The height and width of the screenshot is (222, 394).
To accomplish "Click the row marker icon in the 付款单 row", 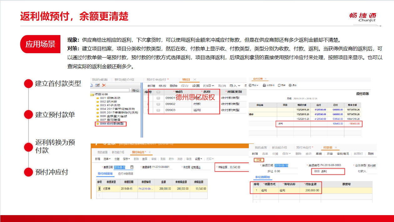I will 99,189.
